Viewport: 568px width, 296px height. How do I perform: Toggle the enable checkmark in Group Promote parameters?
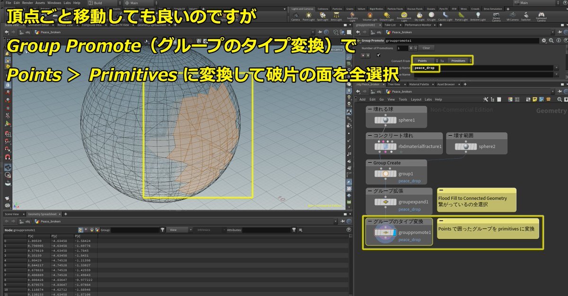(378, 55)
